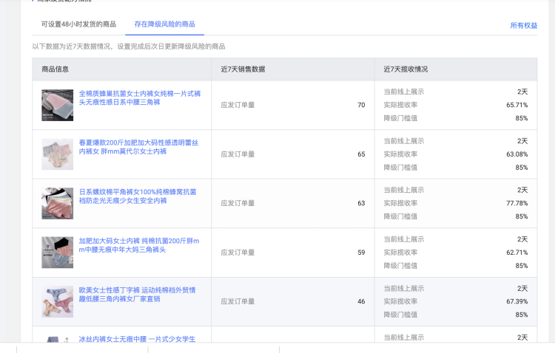
Task: Click the 商品信息 column header
Action: 55,69
